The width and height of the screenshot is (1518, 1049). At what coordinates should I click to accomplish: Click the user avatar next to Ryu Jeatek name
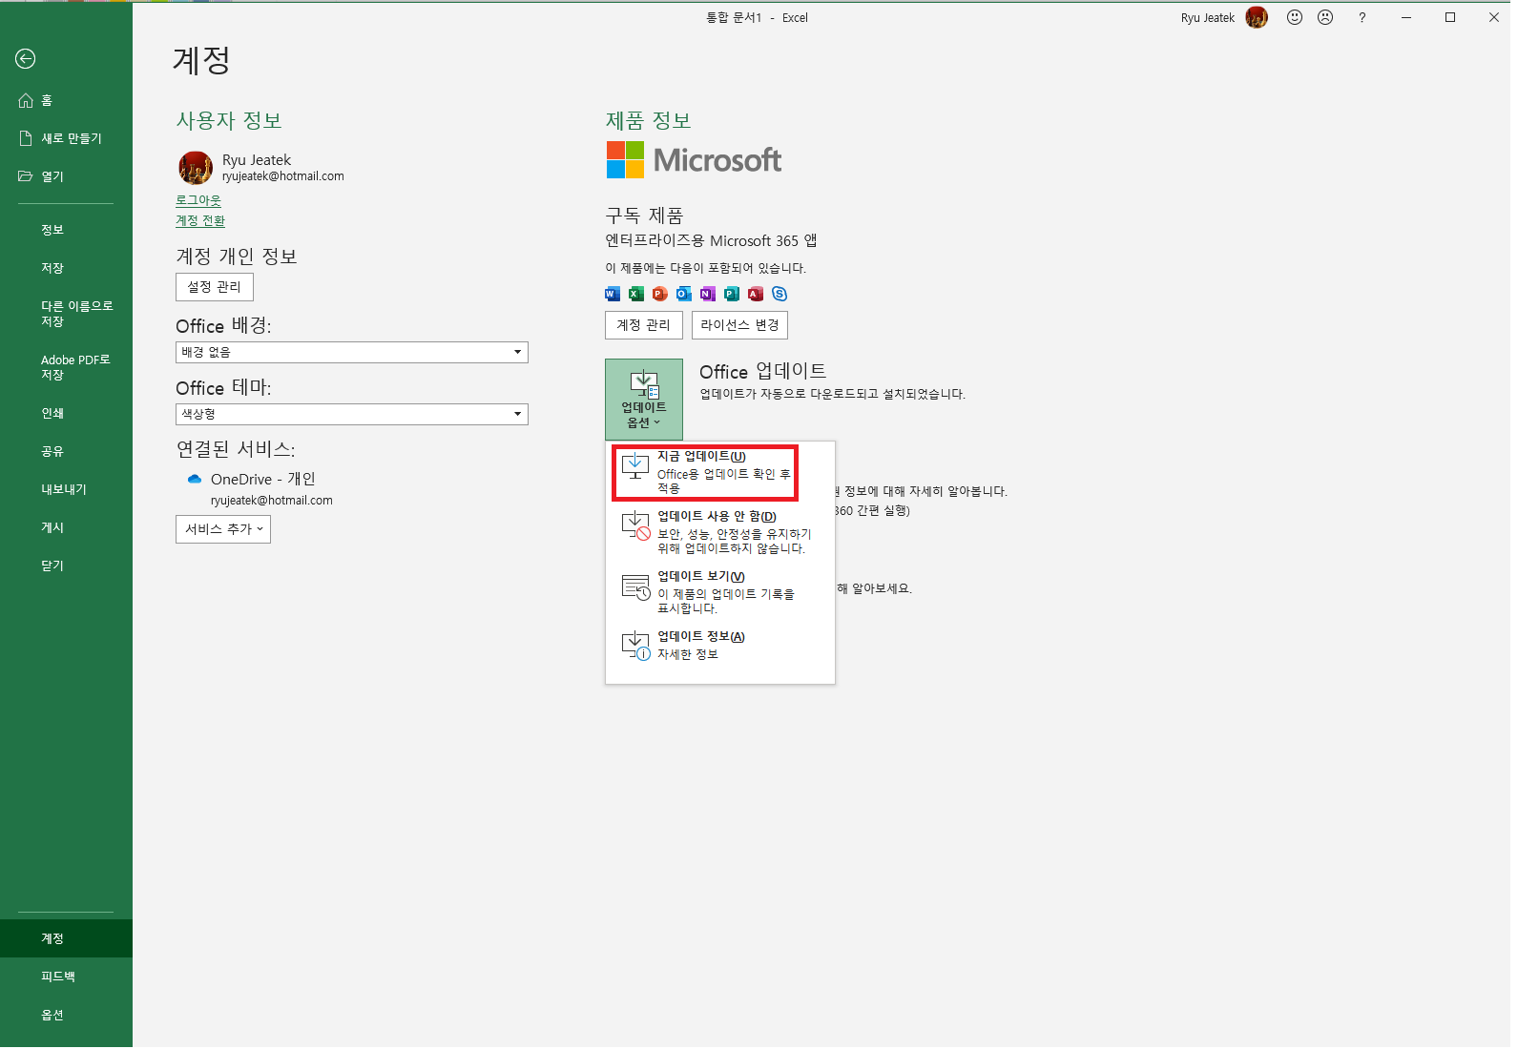pos(196,168)
